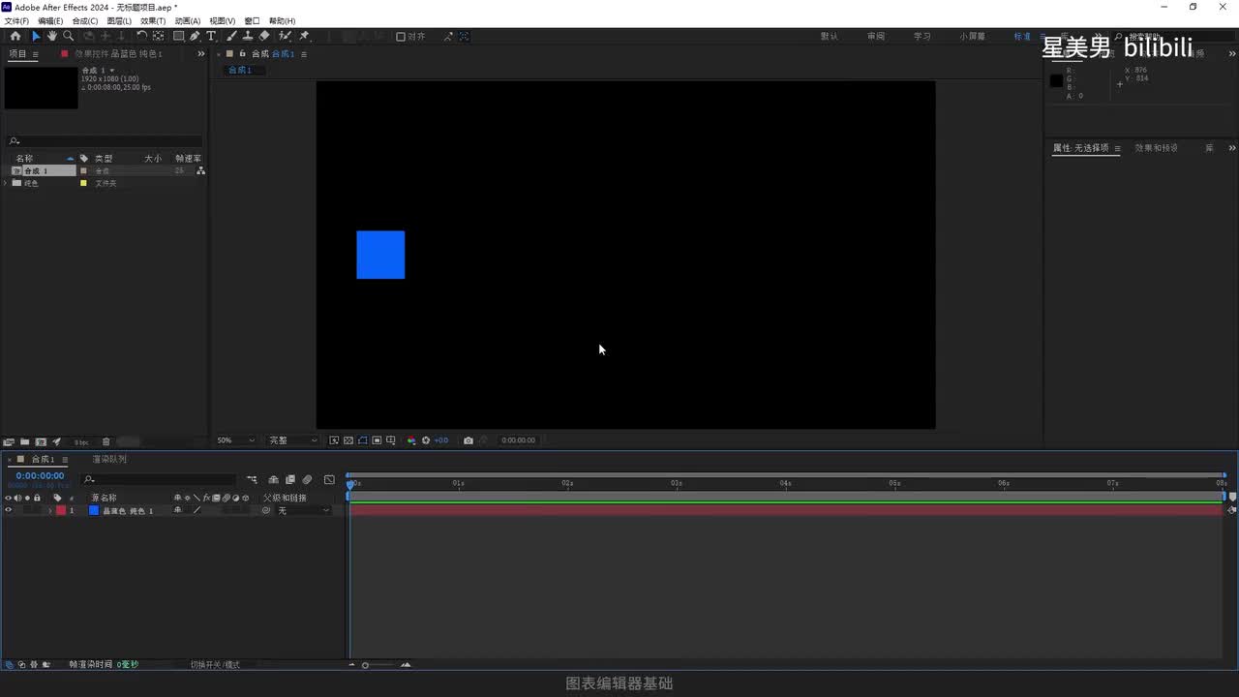This screenshot has height=697, width=1239.
Task: Click the trash delete icon in Project panel
Action: tap(106, 441)
